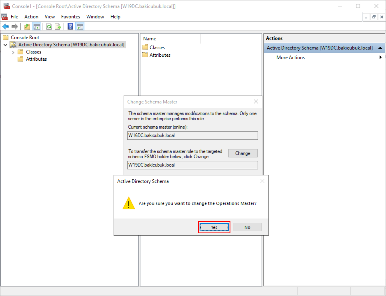Click the Classes folder icon in results pane

point(145,47)
